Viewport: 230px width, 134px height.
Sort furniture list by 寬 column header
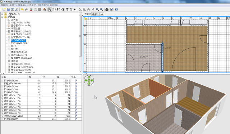tap(35, 77)
